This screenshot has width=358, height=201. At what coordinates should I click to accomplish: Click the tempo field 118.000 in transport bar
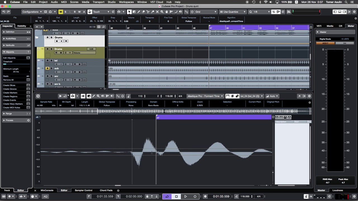[x=245, y=197]
